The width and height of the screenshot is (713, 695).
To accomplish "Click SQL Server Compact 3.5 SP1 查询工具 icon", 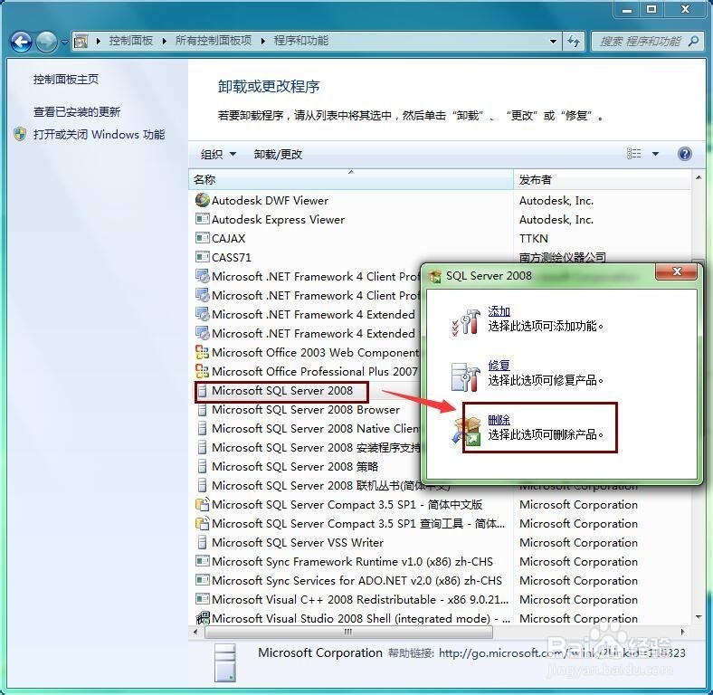I will (203, 524).
